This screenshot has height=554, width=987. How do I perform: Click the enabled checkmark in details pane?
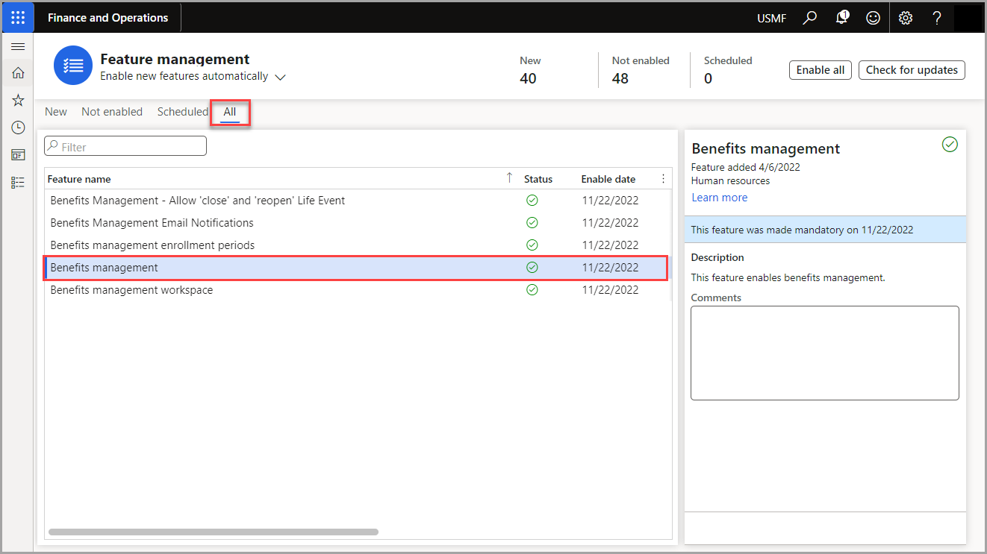[950, 145]
